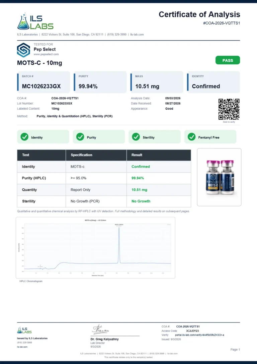The height and width of the screenshot is (364, 257).
Task: Open the www.pepselect.com link
Action: (x=46, y=54)
